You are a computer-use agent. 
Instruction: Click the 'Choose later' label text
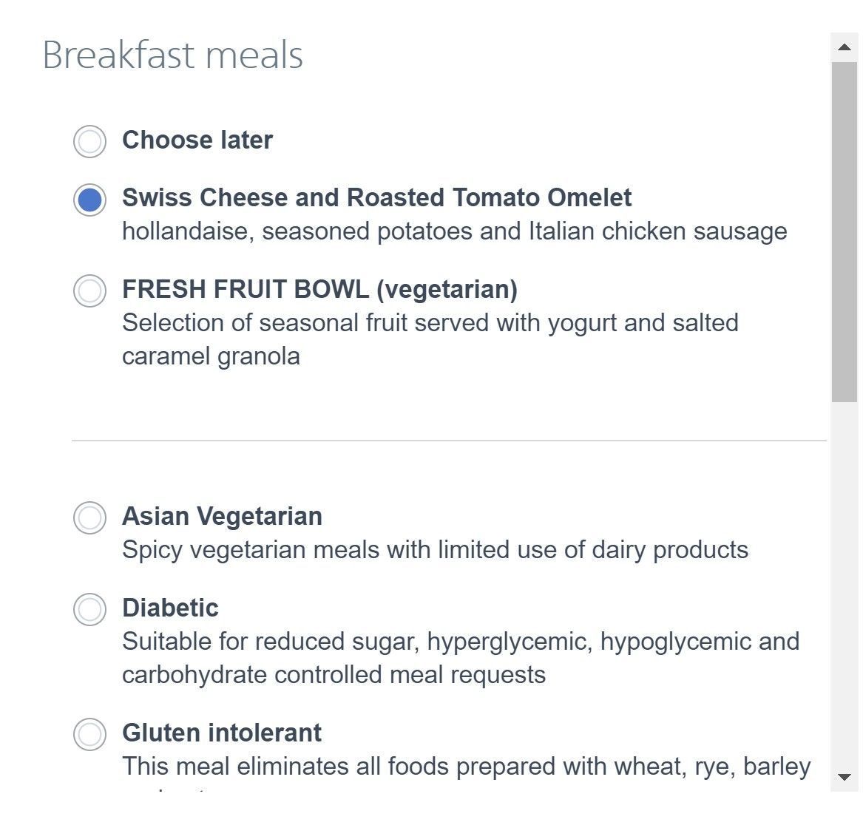197,140
